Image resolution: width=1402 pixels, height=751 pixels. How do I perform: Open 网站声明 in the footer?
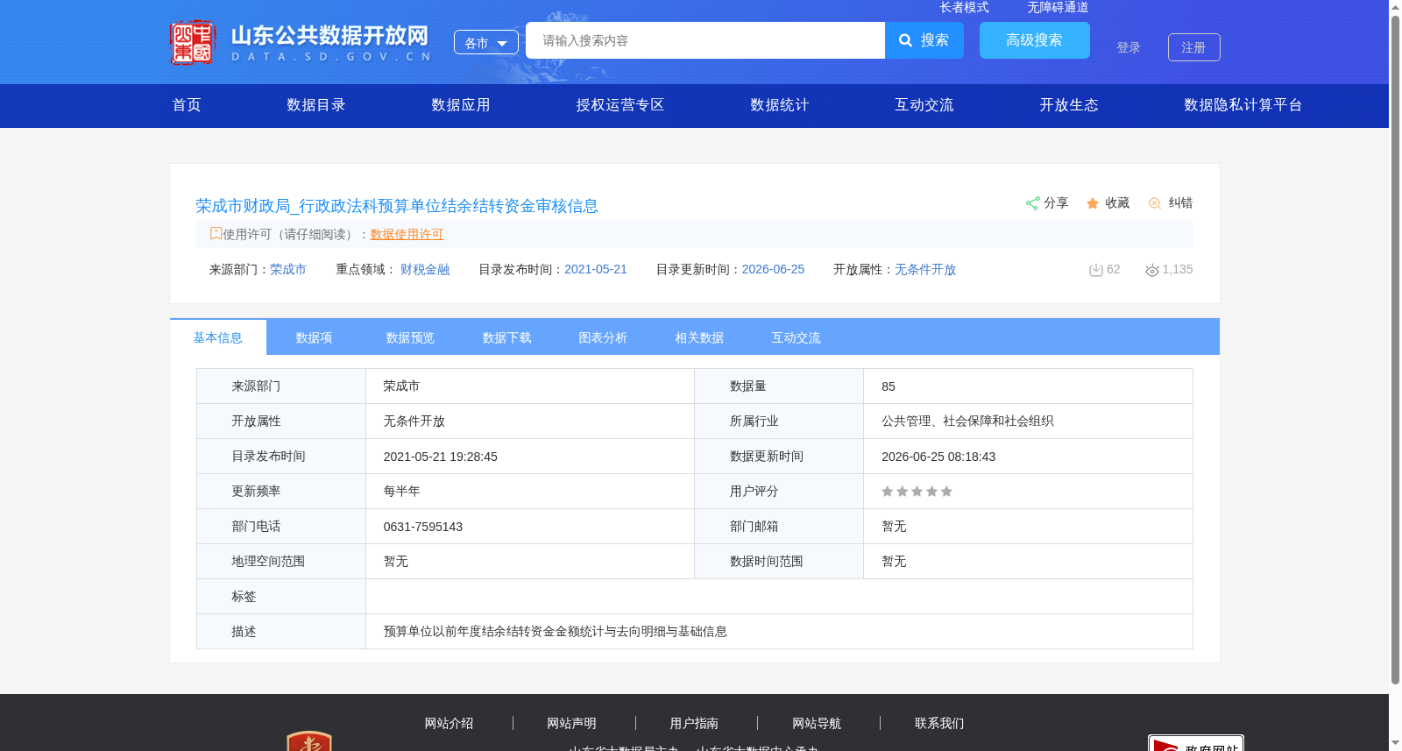(571, 723)
